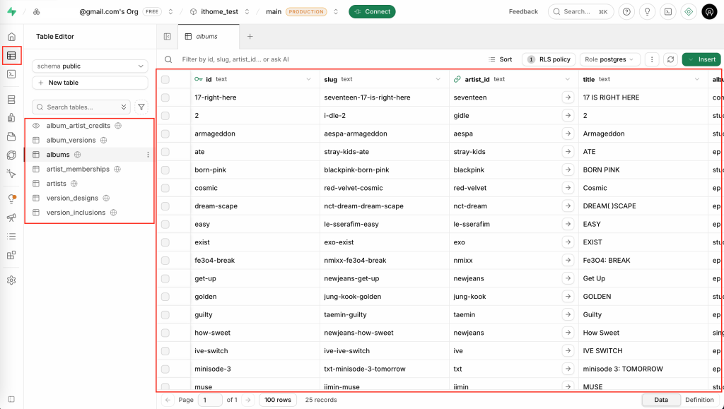The width and height of the screenshot is (724, 409).
Task: Open the Integrations icon in the sidebar
Action: point(11,255)
